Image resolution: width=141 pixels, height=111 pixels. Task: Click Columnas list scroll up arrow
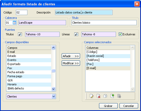coord(132,47)
